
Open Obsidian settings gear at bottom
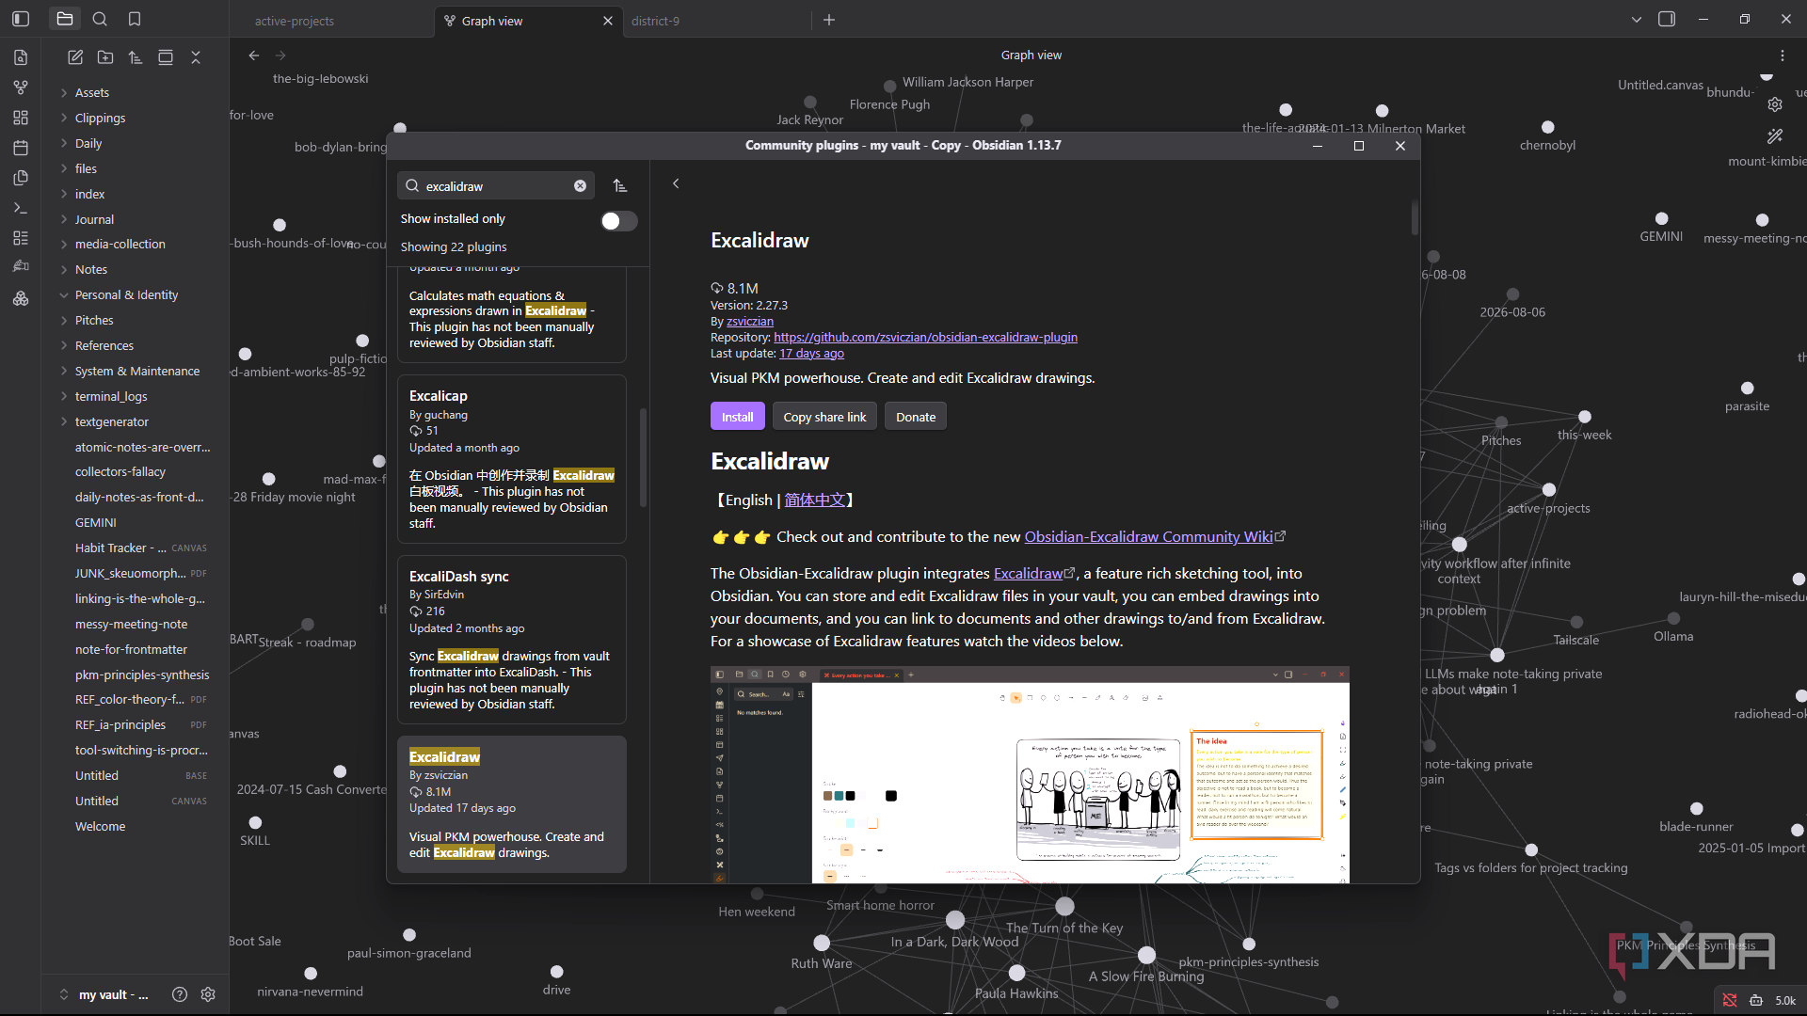pyautogui.click(x=208, y=994)
